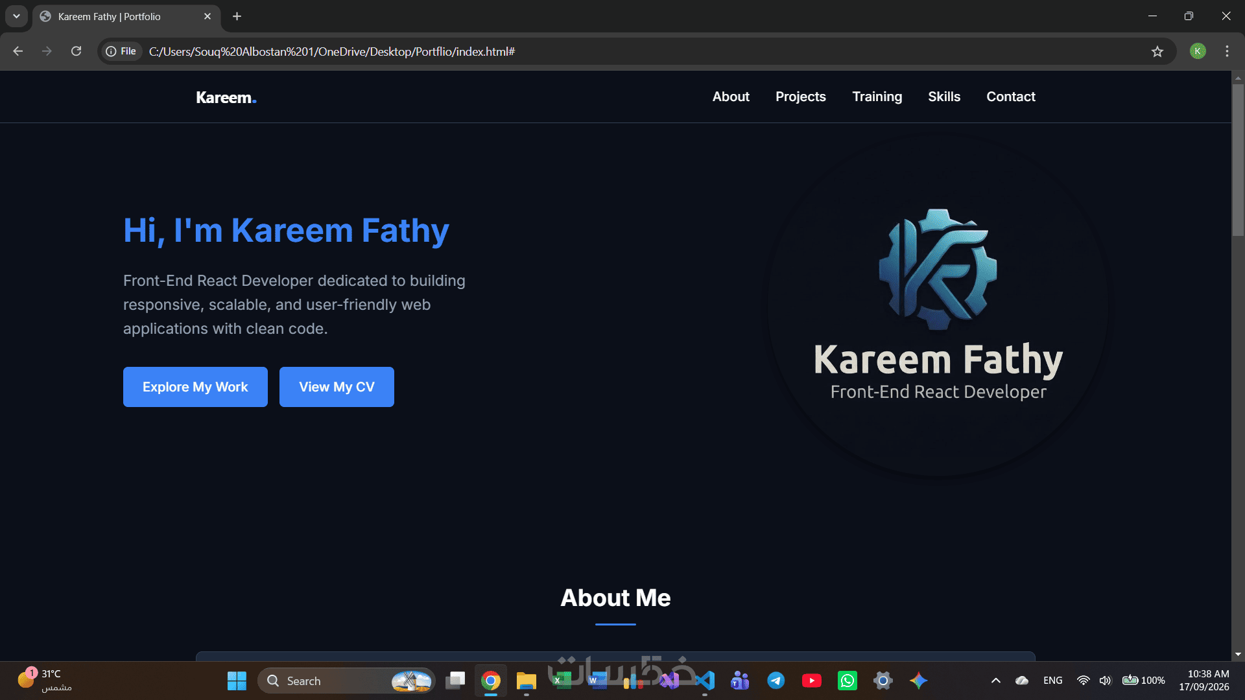
Task: Launch Visual Studio Code from taskbar
Action: (x=705, y=681)
